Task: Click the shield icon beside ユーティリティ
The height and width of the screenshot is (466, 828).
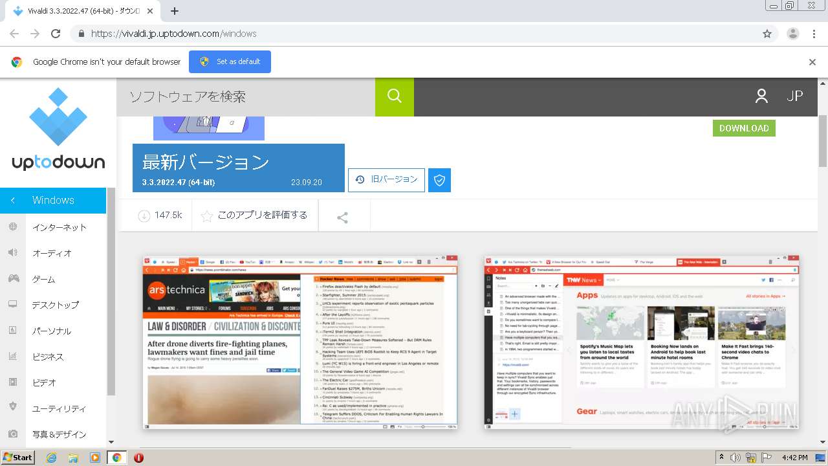Action: coord(13,408)
